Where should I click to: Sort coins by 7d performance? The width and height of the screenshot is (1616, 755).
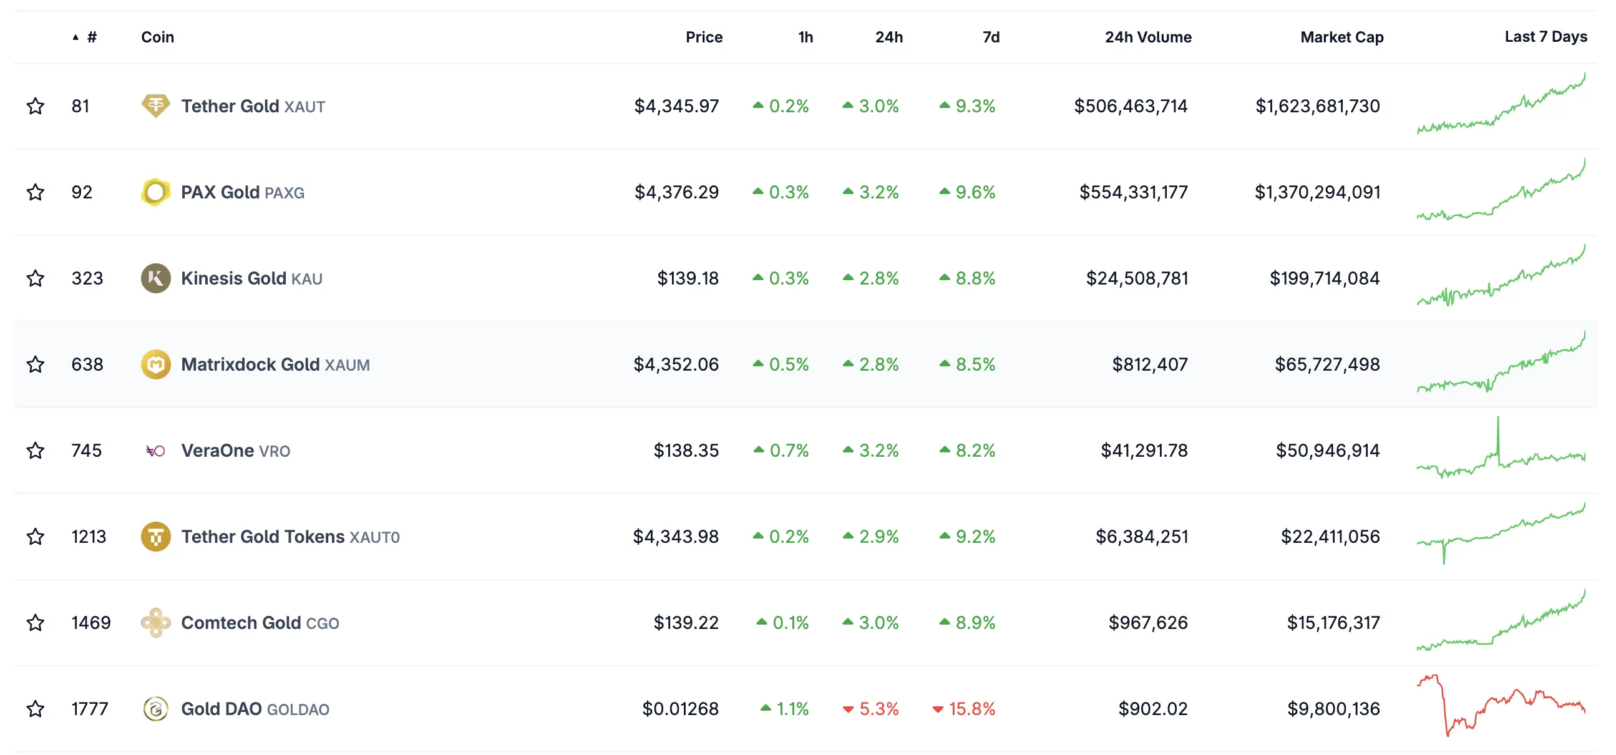click(990, 36)
